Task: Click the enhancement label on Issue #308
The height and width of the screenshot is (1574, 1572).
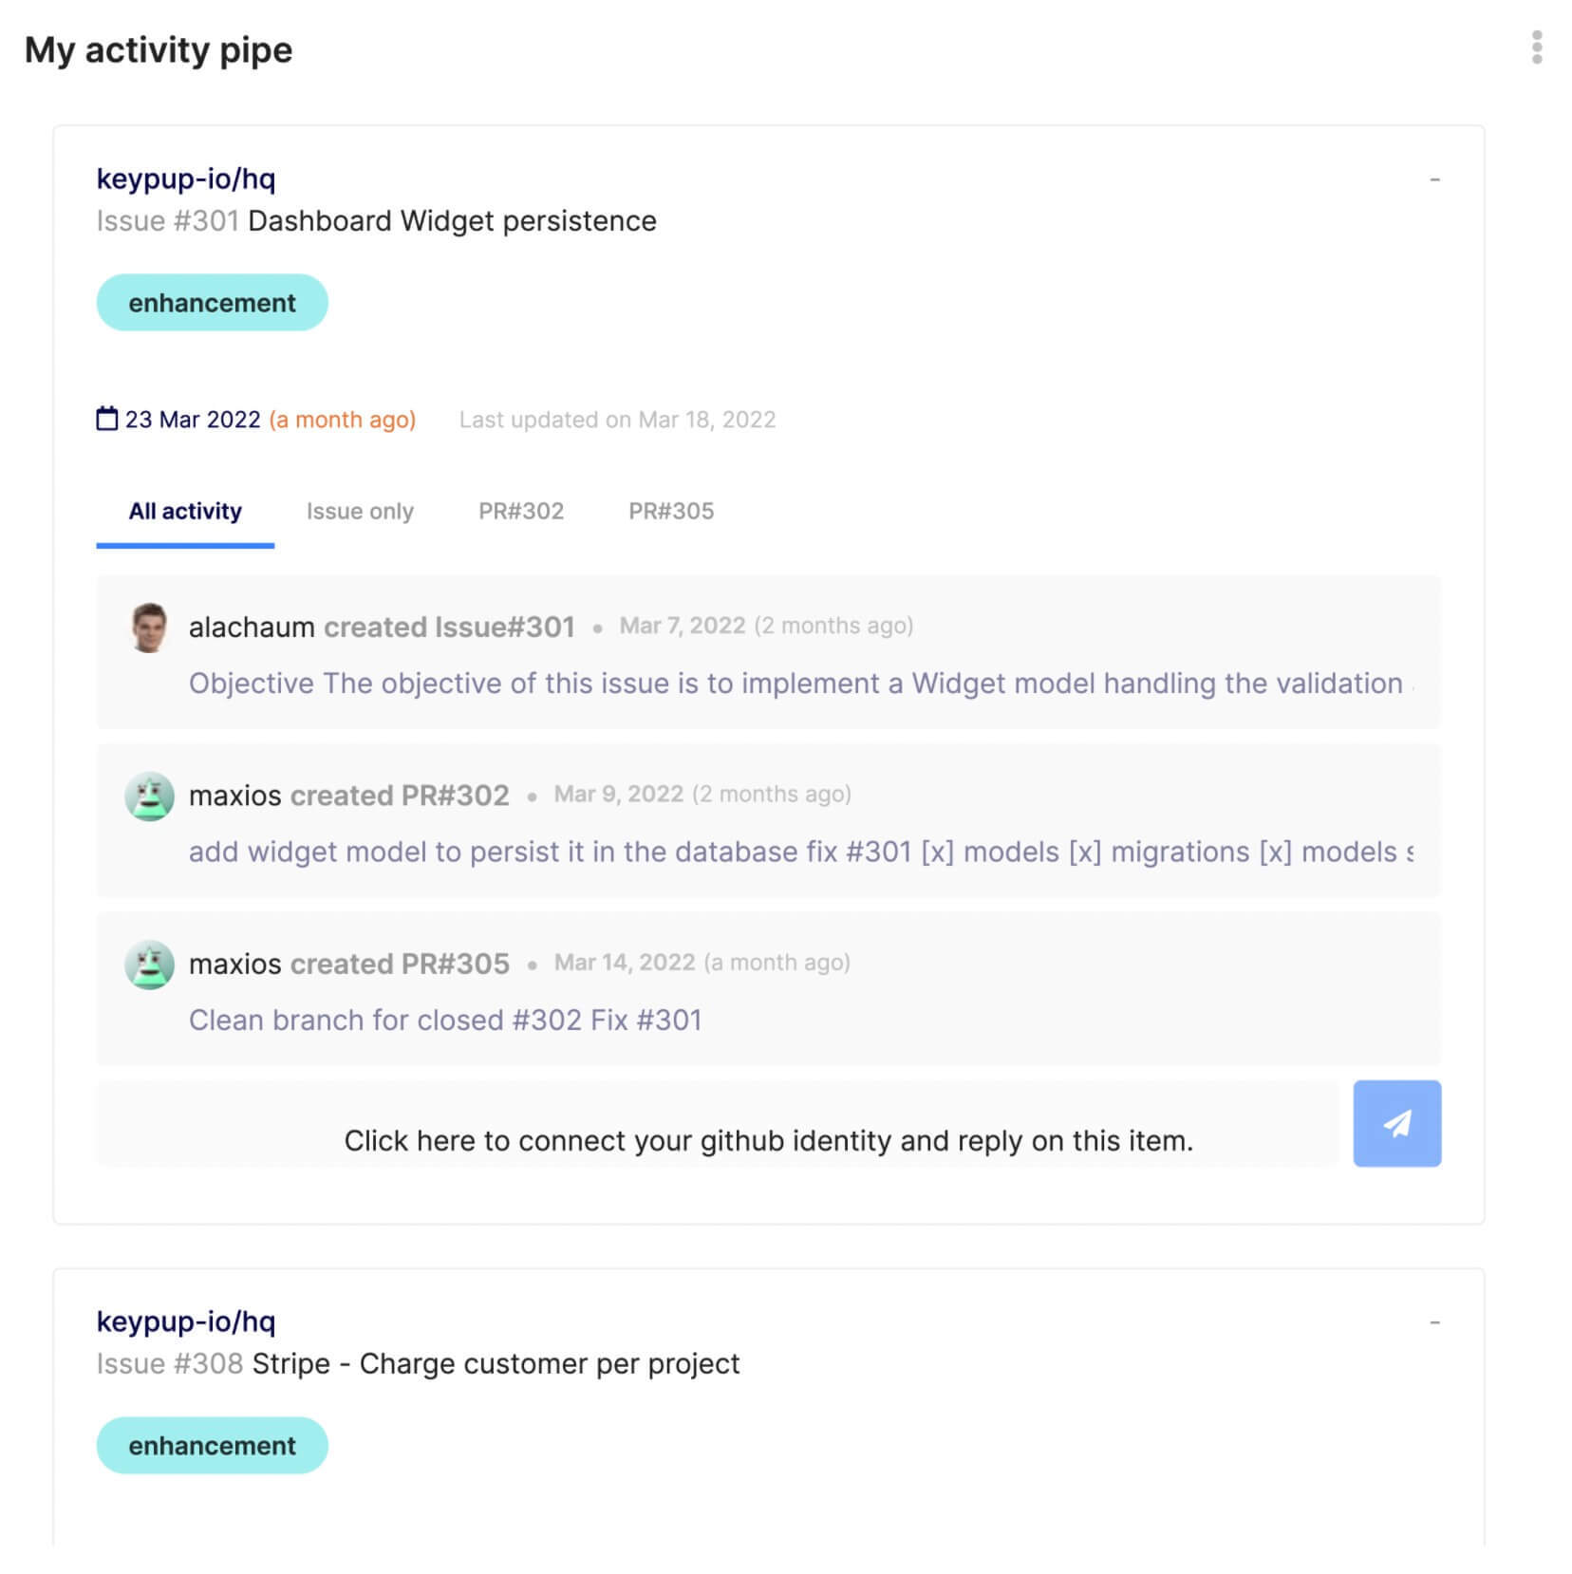Action: click(x=212, y=1446)
